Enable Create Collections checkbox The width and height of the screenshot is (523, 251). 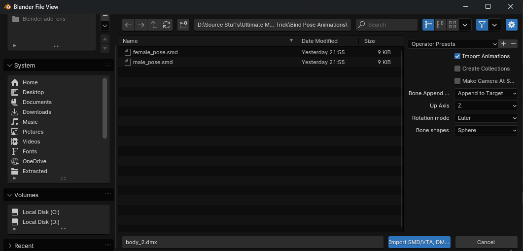(x=457, y=69)
